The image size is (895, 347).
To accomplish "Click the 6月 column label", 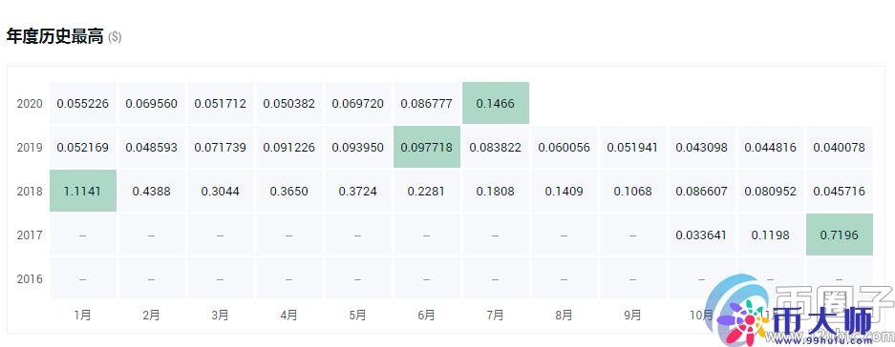I will tap(426, 316).
